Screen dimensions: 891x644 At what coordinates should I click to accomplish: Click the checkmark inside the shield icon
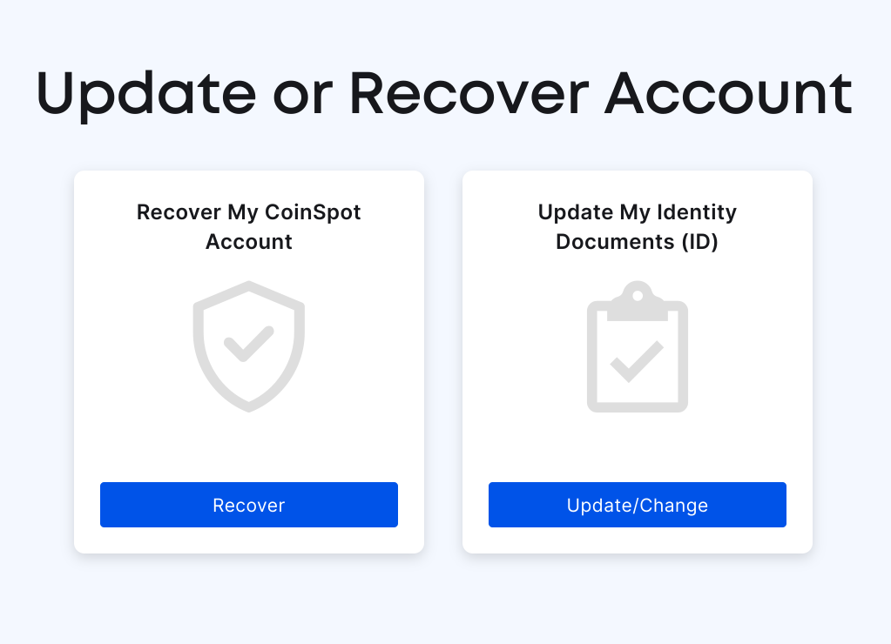pos(248,344)
